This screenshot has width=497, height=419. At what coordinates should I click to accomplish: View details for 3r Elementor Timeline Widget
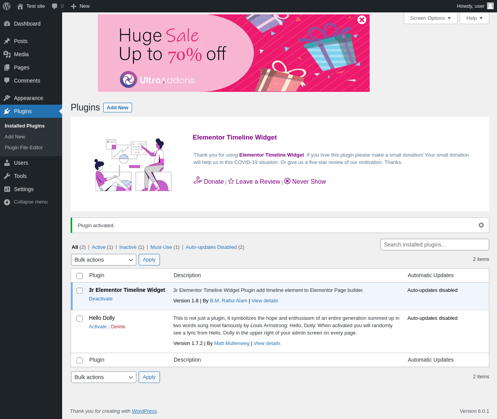tap(265, 301)
